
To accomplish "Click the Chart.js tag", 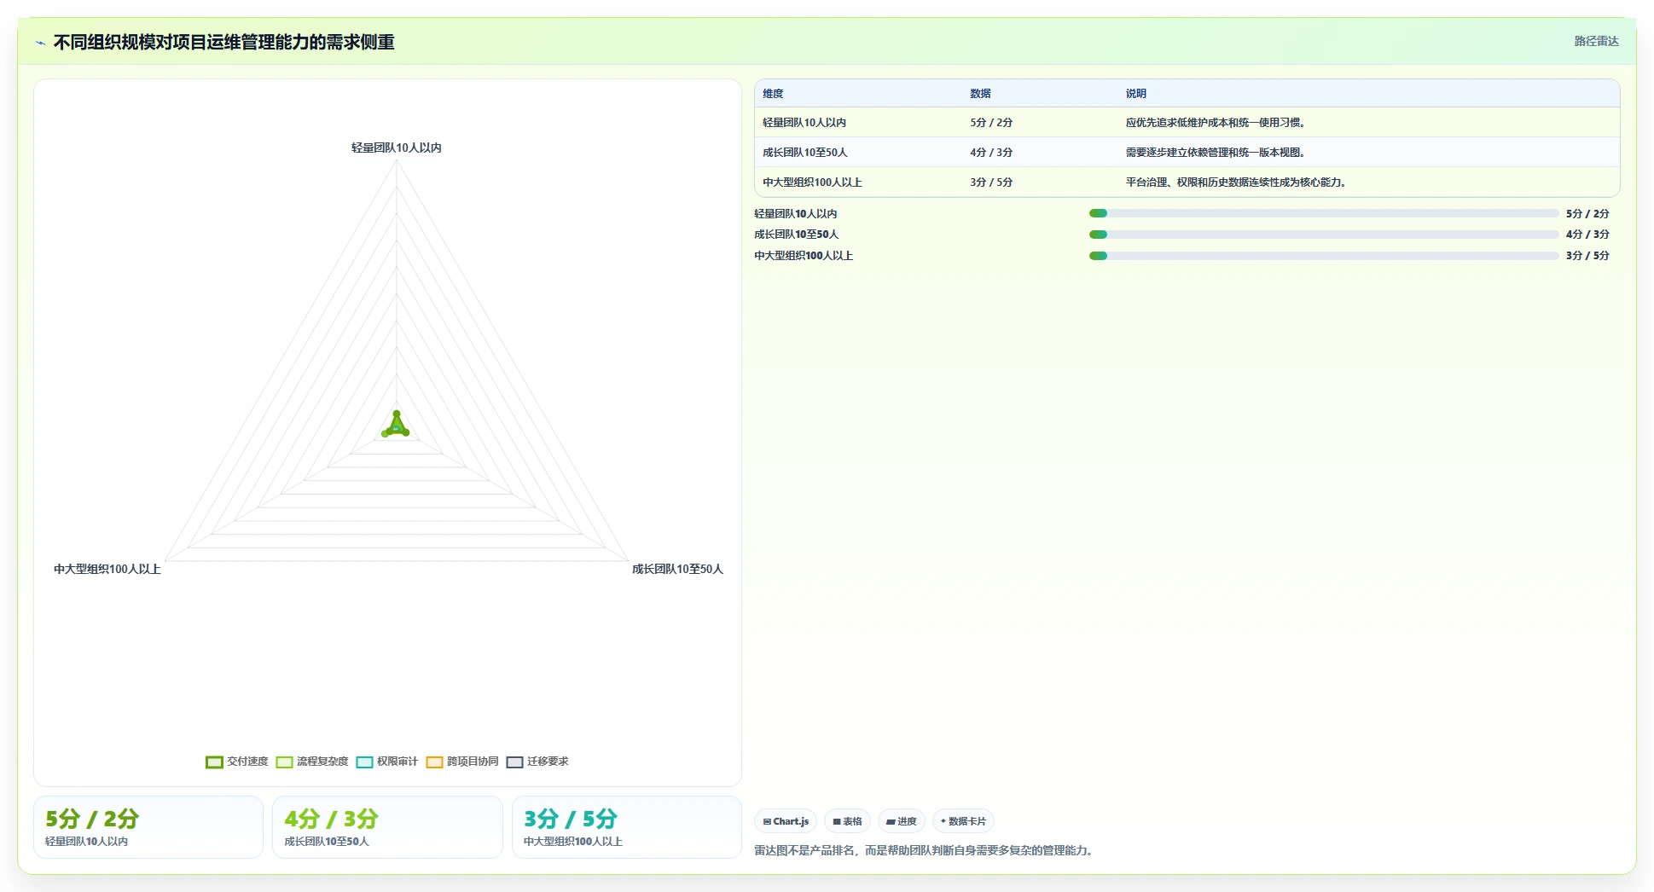I will pos(786,821).
